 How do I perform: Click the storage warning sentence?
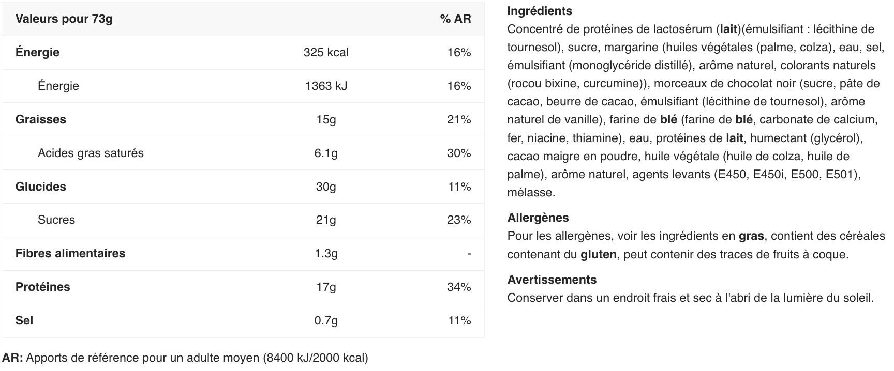coord(691,298)
